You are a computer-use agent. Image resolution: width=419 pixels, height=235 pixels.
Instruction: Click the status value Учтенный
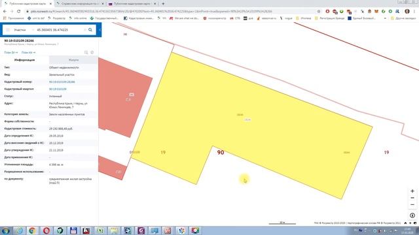click(x=55, y=96)
